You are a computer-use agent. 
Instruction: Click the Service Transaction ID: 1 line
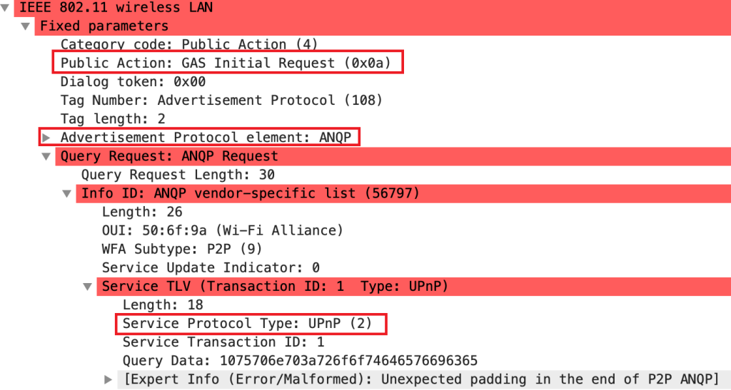click(x=223, y=342)
